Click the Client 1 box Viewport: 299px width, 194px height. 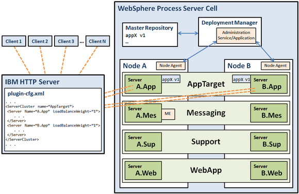tap(14, 41)
